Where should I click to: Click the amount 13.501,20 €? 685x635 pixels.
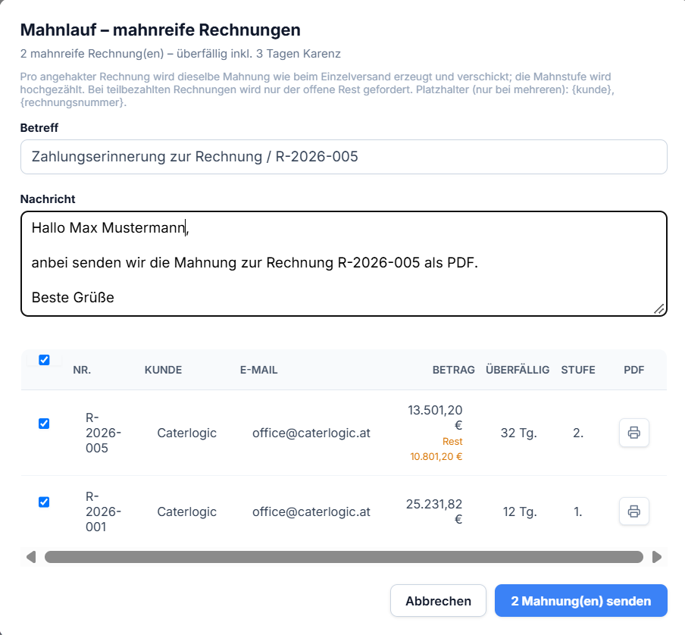click(435, 418)
